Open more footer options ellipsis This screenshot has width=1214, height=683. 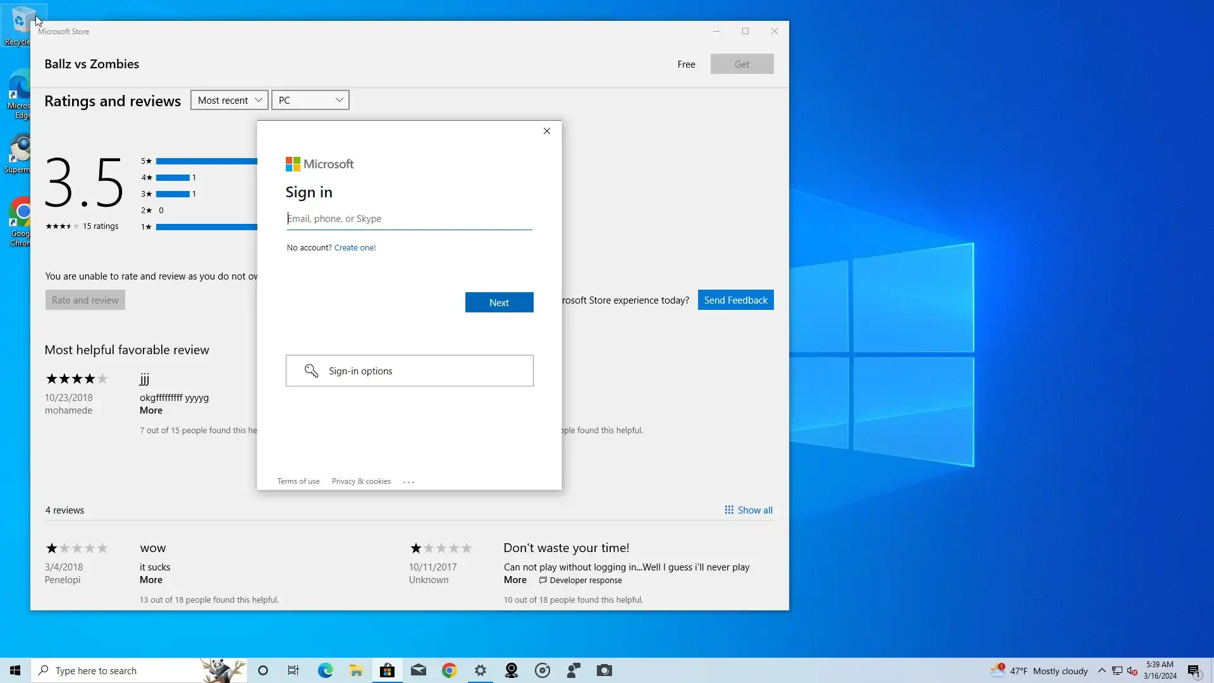(408, 482)
